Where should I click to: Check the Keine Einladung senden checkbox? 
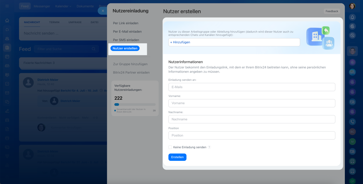point(170,147)
